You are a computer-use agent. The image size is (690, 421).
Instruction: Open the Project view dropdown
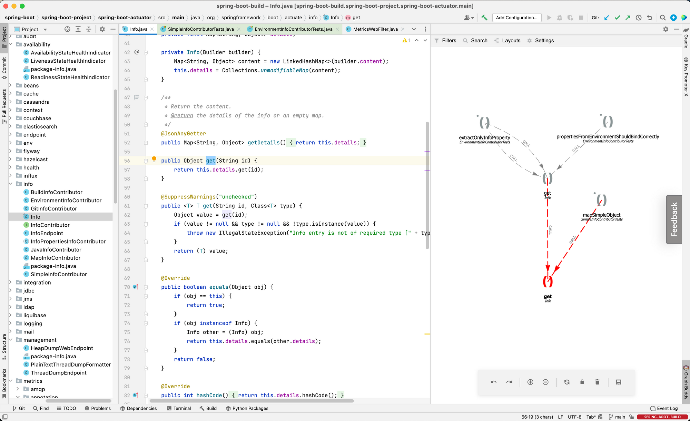pyautogui.click(x=45, y=30)
